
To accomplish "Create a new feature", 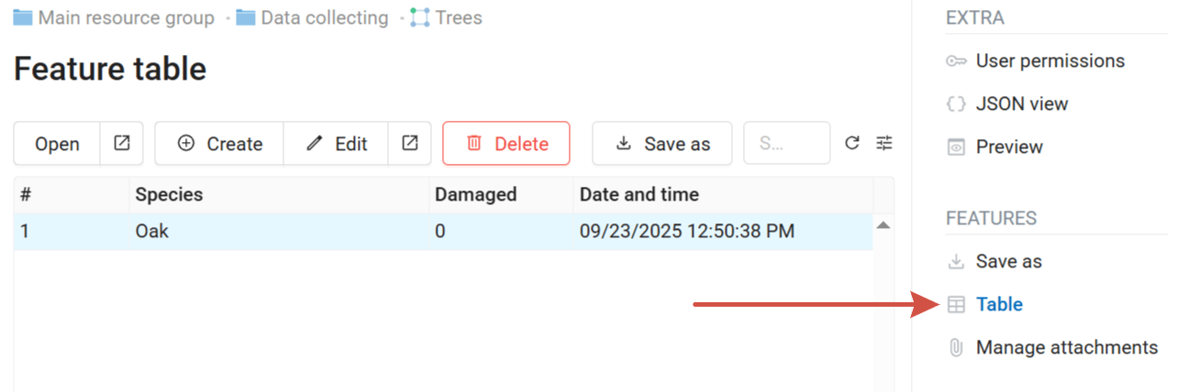I will tap(219, 144).
